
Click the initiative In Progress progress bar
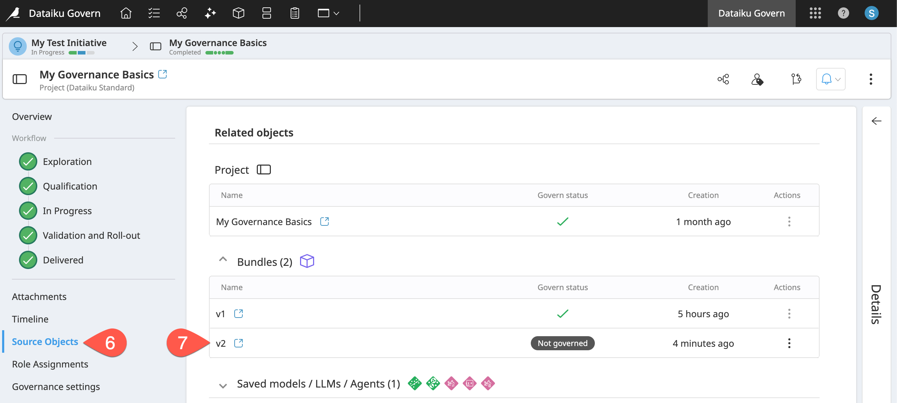click(81, 53)
